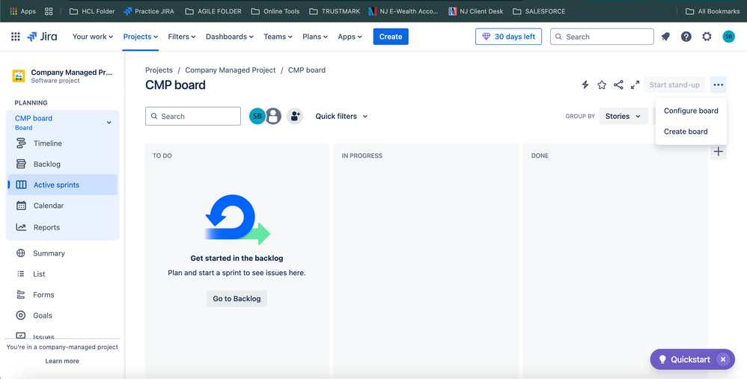Viewport: 747px width, 379px height.
Task: Choose Create board from menu
Action: (692, 132)
